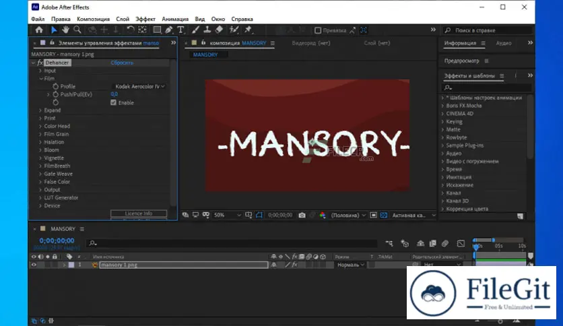Select the Rotation tool
Image resolution: width=563 pixels, height=326 pixels.
point(131,30)
